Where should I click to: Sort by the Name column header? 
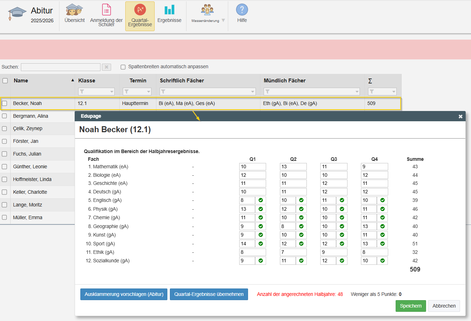21,81
